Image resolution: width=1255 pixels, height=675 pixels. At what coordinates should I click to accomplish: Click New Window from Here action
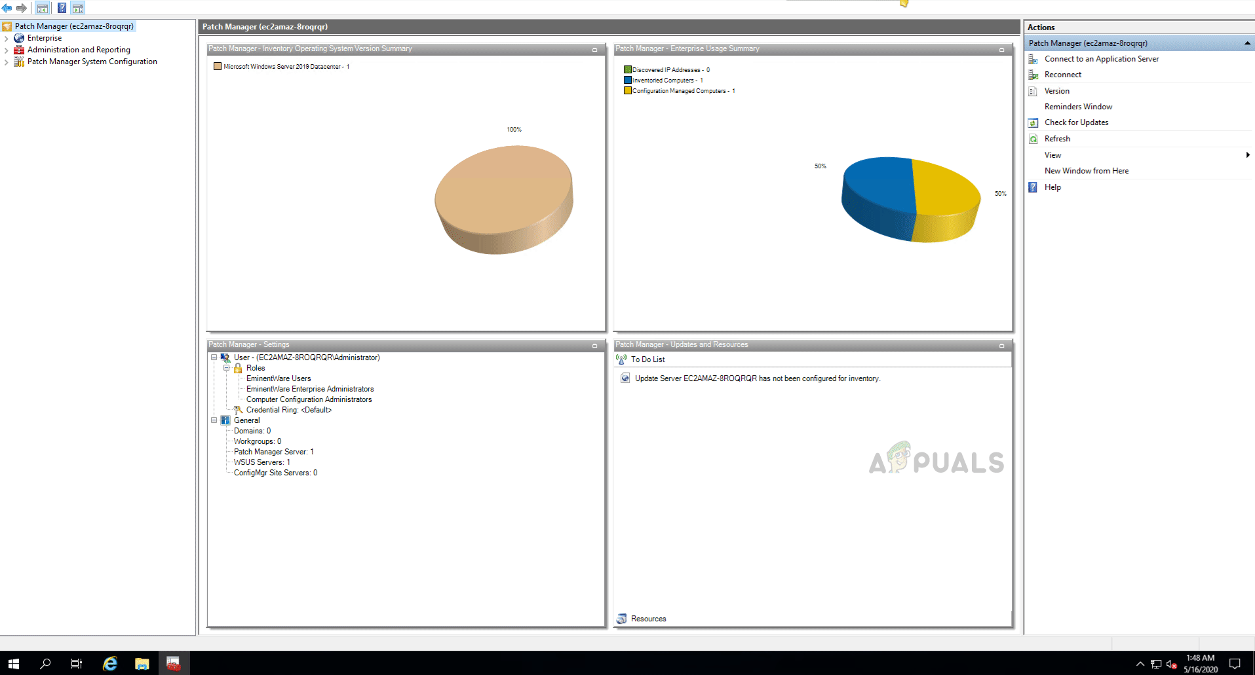click(x=1087, y=171)
